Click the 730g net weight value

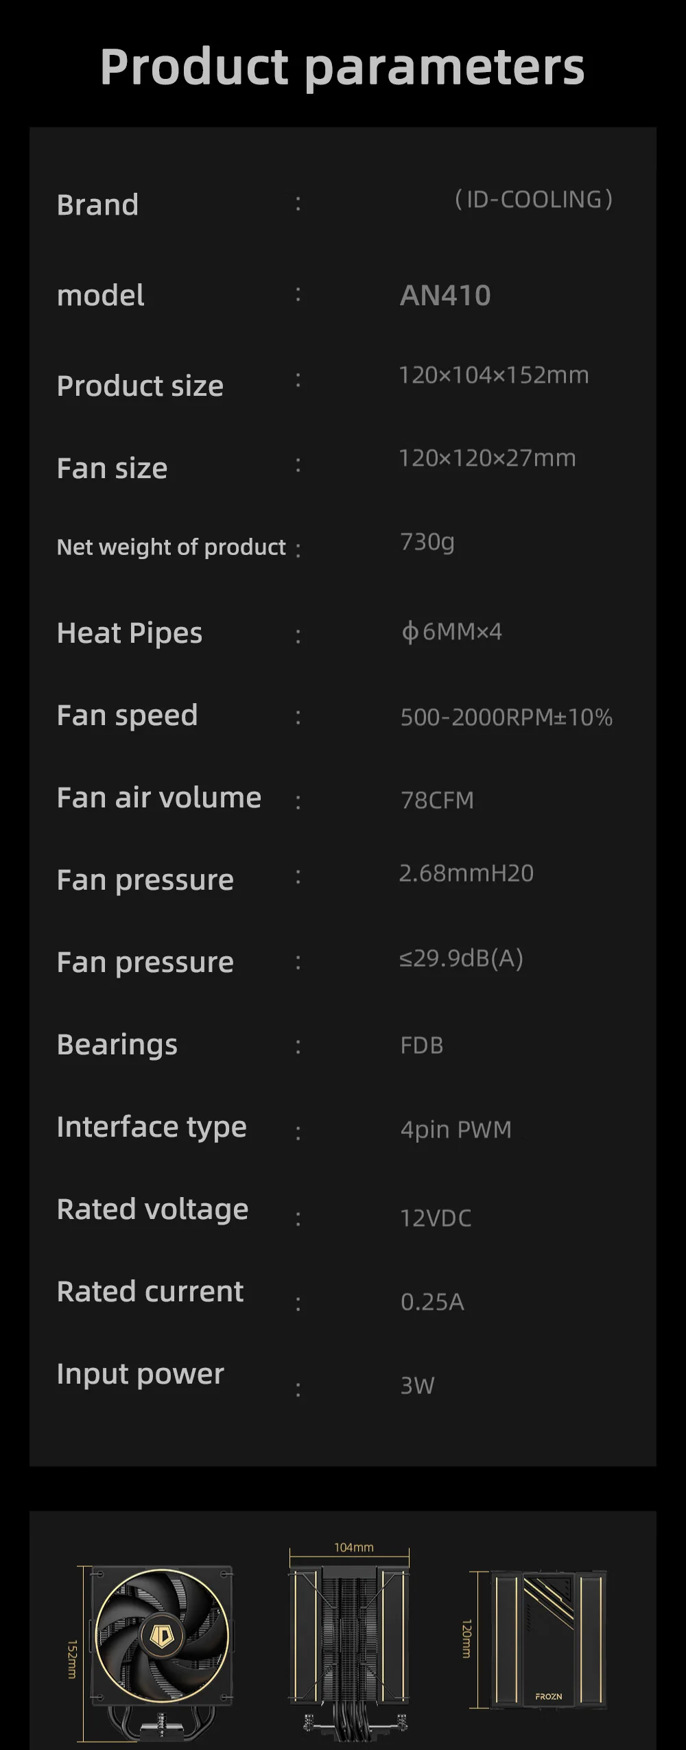427,542
